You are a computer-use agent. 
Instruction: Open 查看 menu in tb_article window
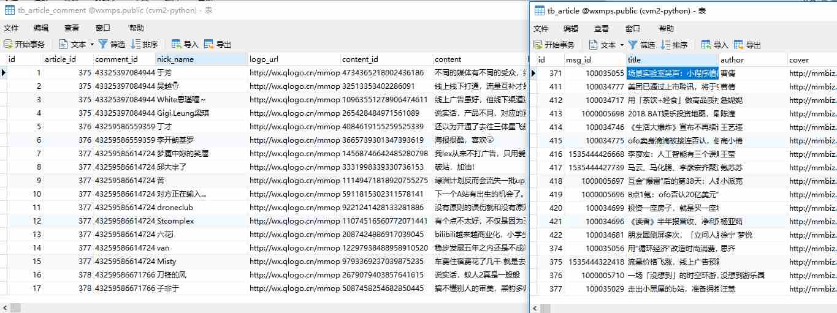[x=602, y=29]
